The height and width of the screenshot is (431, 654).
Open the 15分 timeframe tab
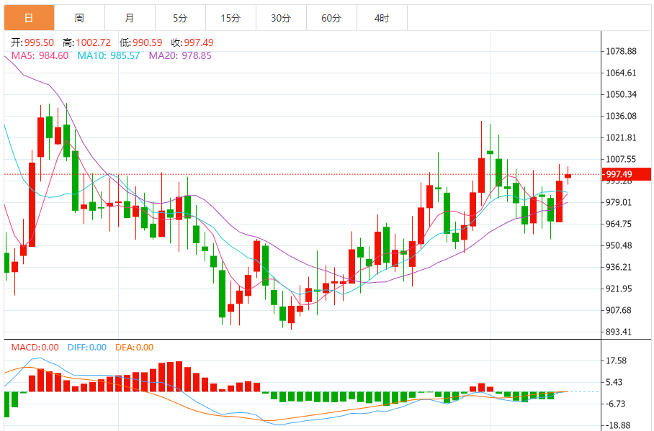point(231,18)
